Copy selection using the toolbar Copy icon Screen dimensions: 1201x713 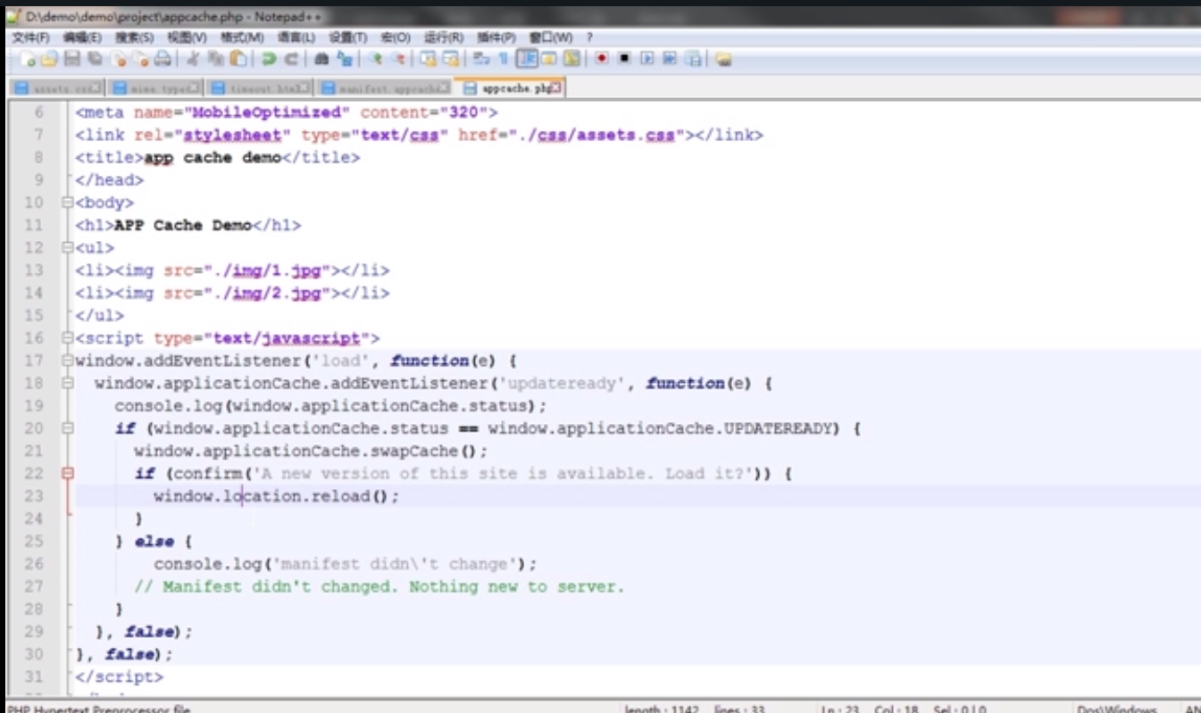coord(215,59)
